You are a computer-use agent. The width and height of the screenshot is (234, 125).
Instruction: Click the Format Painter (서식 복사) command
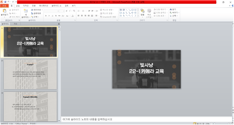[x=14, y=17]
